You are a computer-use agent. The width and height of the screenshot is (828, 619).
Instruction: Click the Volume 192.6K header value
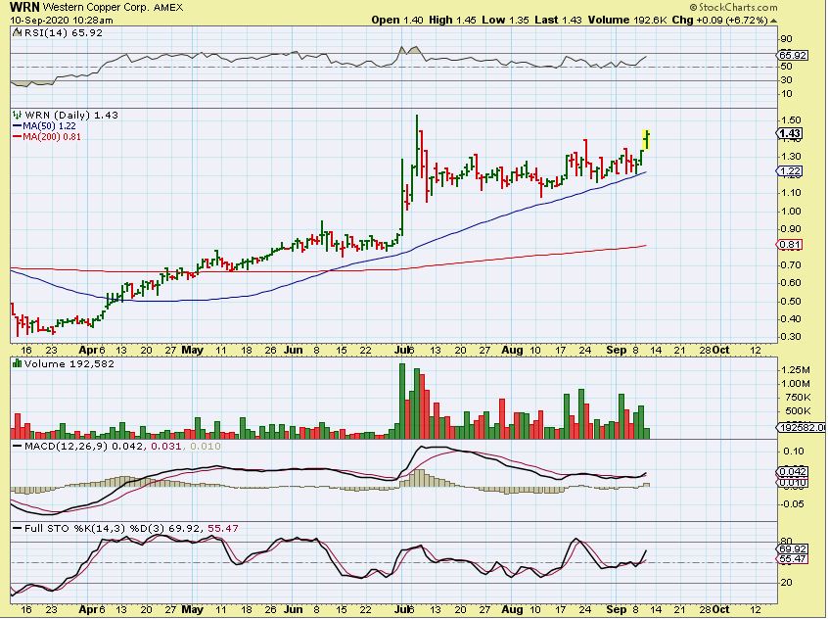click(x=628, y=21)
